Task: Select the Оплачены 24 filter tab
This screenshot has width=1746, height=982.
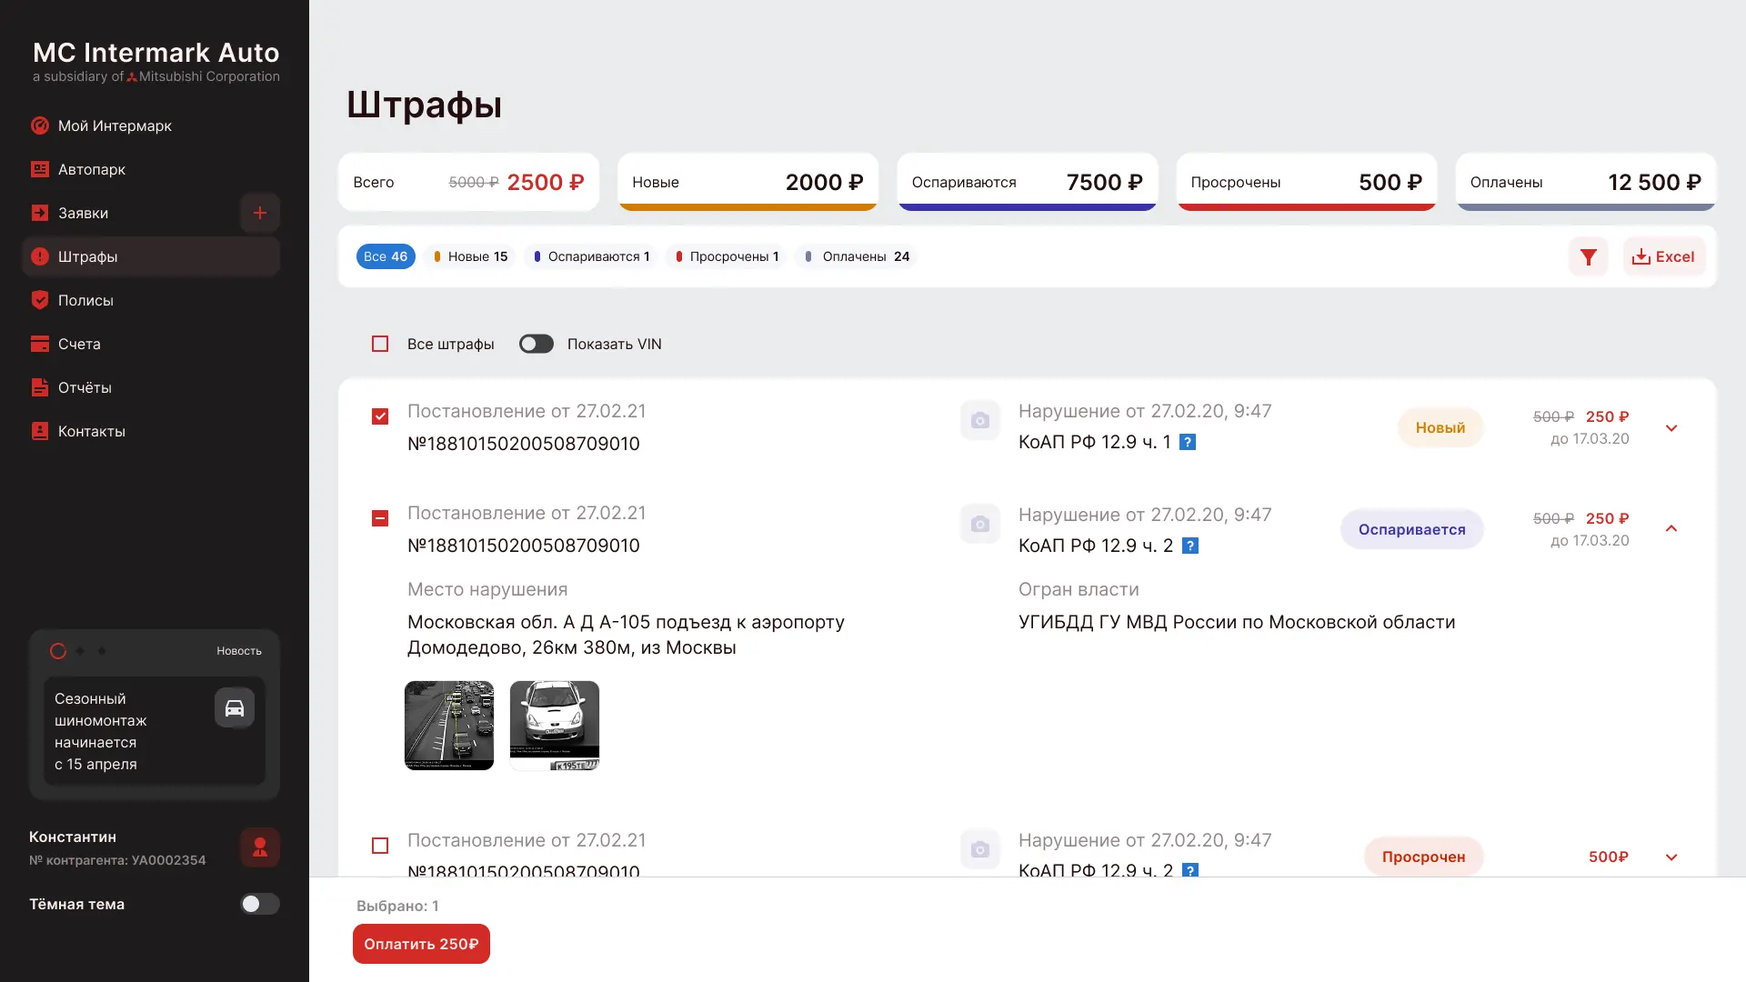Action: 857,256
